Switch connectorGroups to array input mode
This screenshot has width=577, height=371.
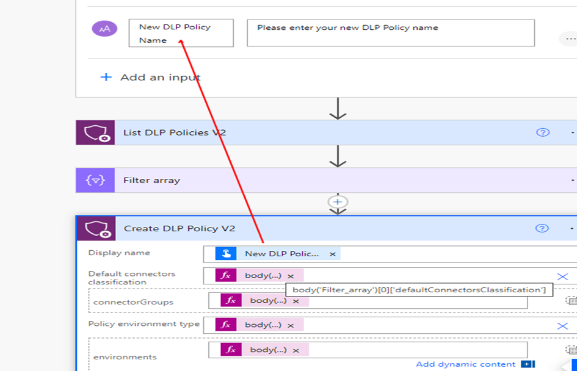point(570,301)
